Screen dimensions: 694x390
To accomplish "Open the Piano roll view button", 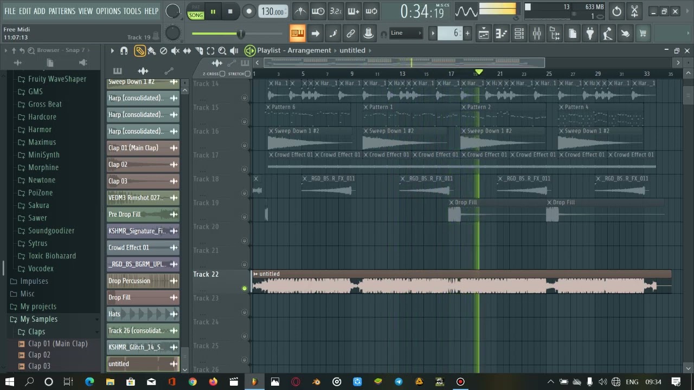I will [x=502, y=34].
